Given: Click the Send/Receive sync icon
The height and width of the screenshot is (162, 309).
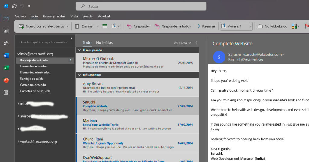Looking at the screenshot, I should [x=14, y=6].
